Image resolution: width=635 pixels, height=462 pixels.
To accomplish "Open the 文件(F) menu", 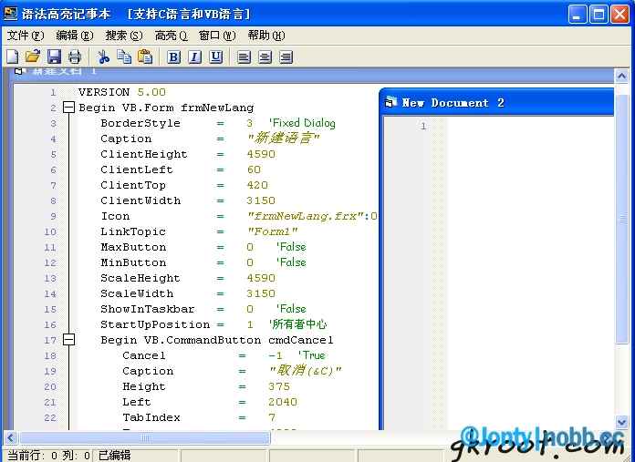I will (x=26, y=36).
